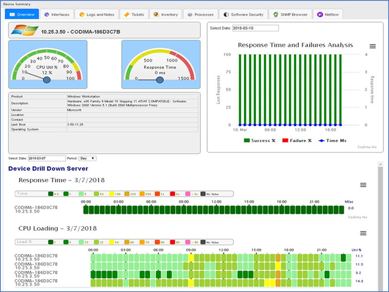Click the Last Boot value 3:59:11.26
Viewport: 389px width, 292px height.
tap(75, 125)
